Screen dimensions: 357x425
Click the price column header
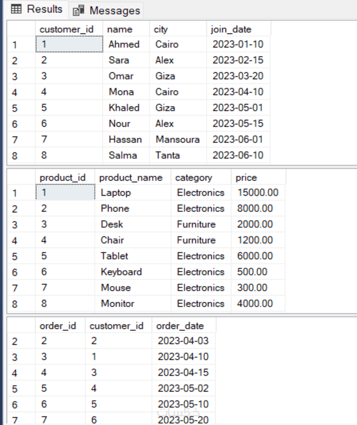click(246, 177)
